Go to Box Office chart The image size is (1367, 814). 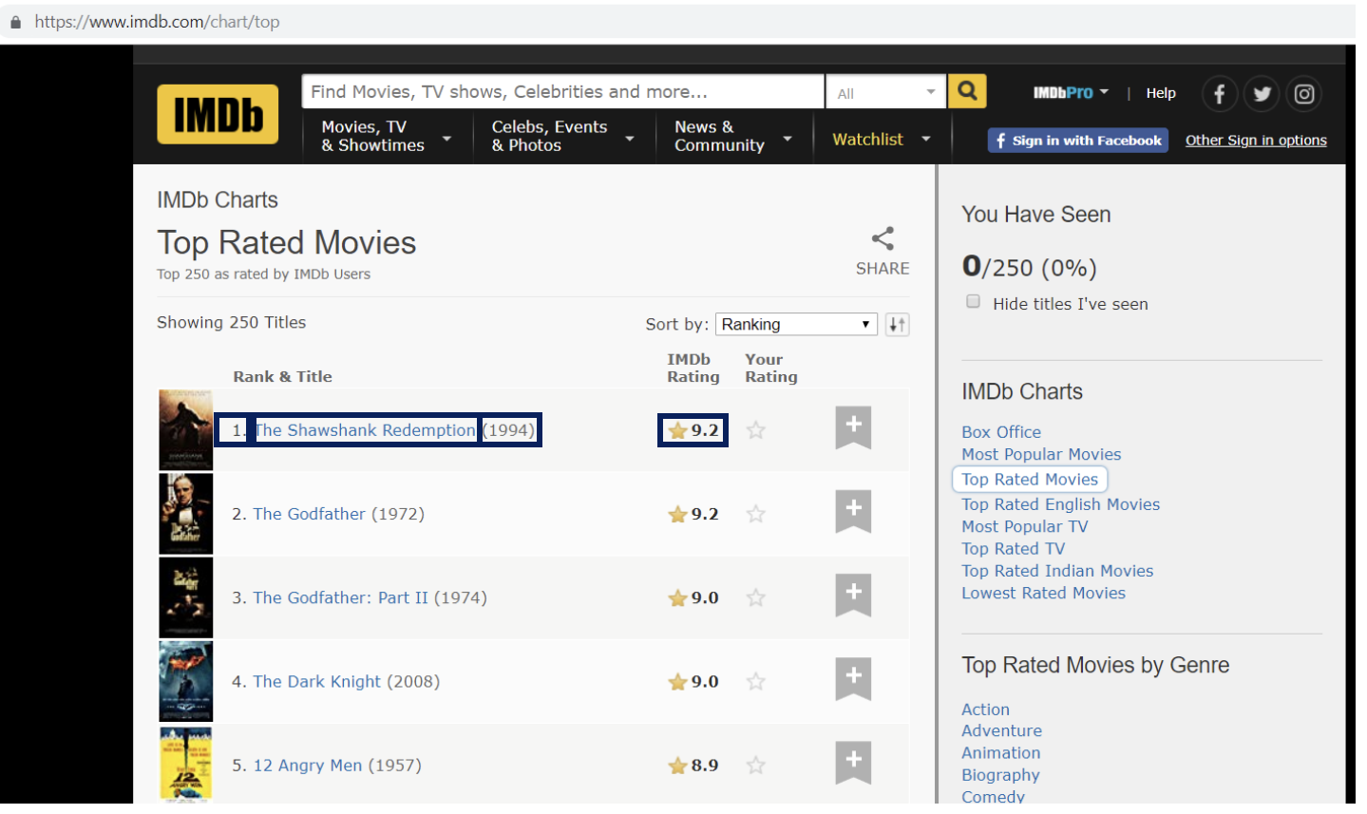1001,432
